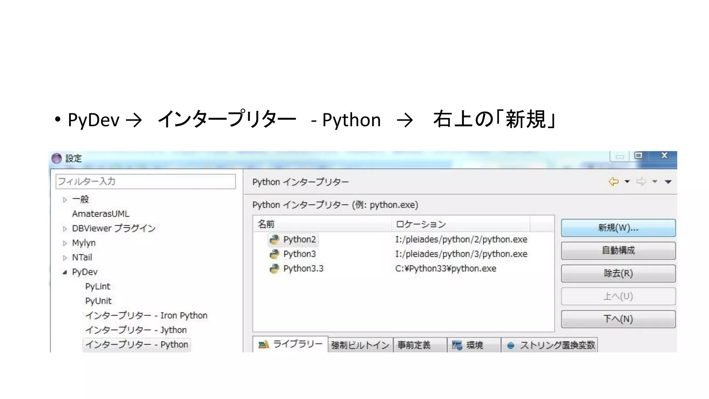Open back history dropdown arrow
This screenshot has height=399, width=709.
[627, 181]
